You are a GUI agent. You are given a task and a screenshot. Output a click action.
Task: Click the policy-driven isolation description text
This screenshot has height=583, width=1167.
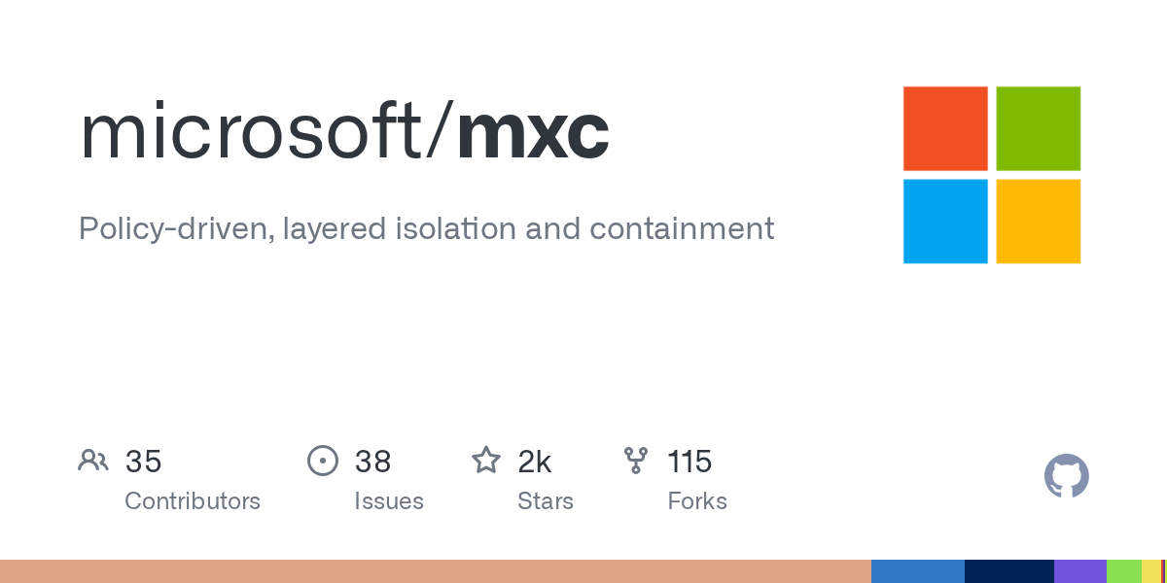[427, 229]
